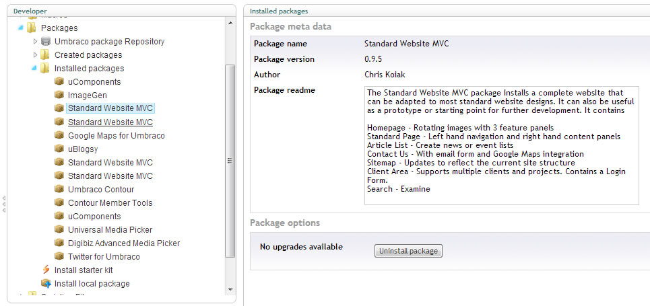Screen dimensions: 650x306
Task: Select Universal Media Picker in the tree
Action: (x=110, y=230)
